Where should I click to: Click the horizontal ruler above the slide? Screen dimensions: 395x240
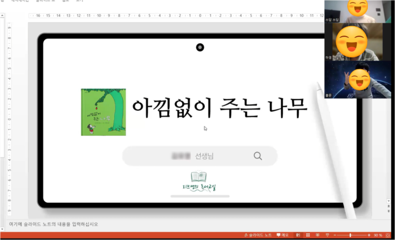click(x=177, y=15)
